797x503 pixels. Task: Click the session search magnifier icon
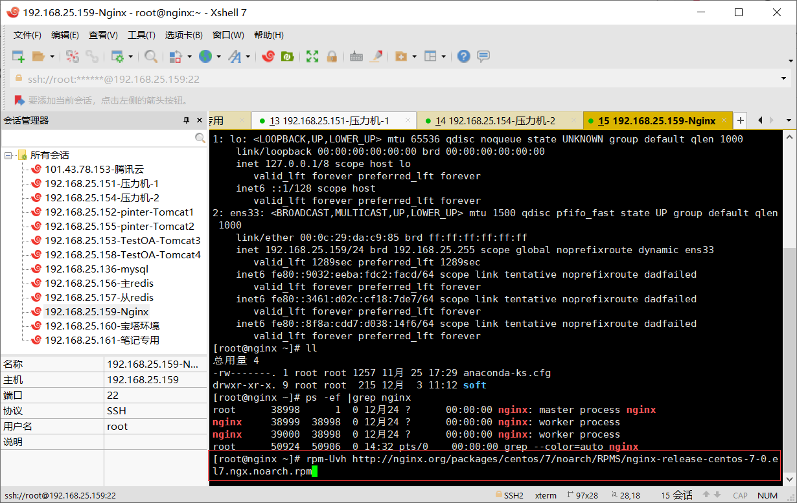[x=200, y=138]
